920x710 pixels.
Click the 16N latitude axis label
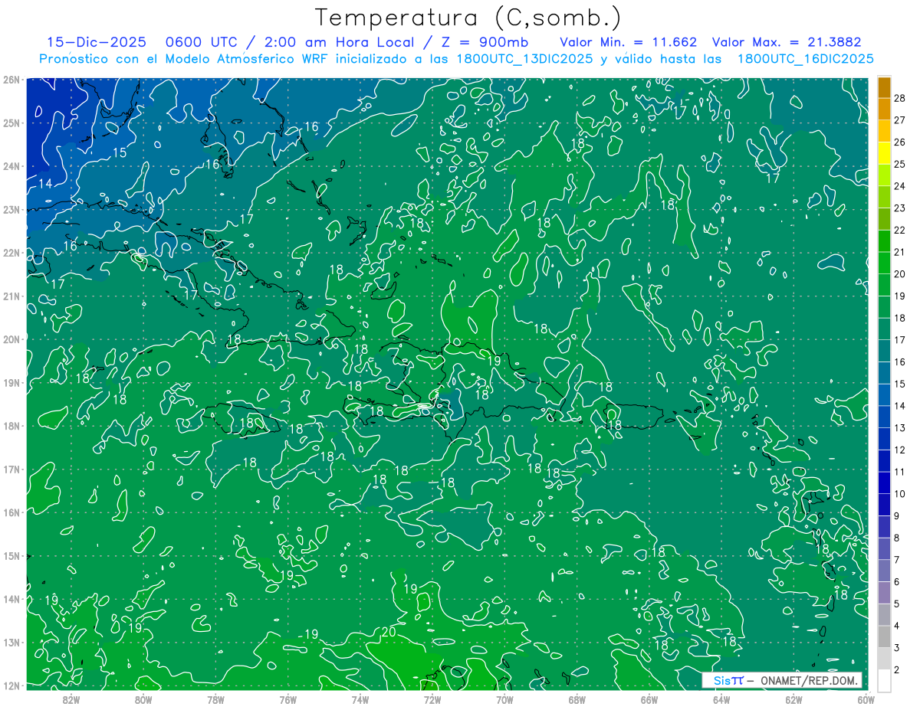(11, 512)
